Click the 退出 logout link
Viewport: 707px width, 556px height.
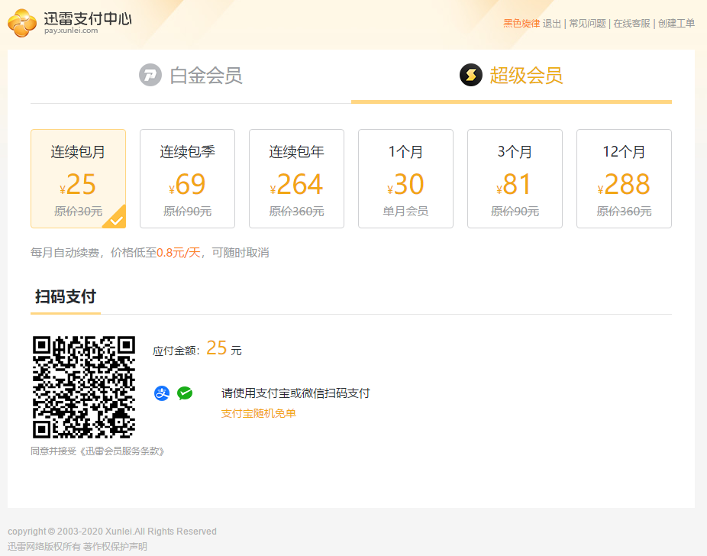tap(551, 24)
